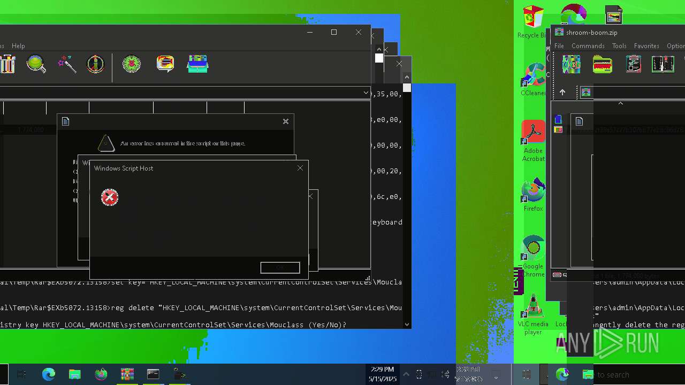Click the Comment speech bubble icon
685x385 pixels.
coord(165,65)
